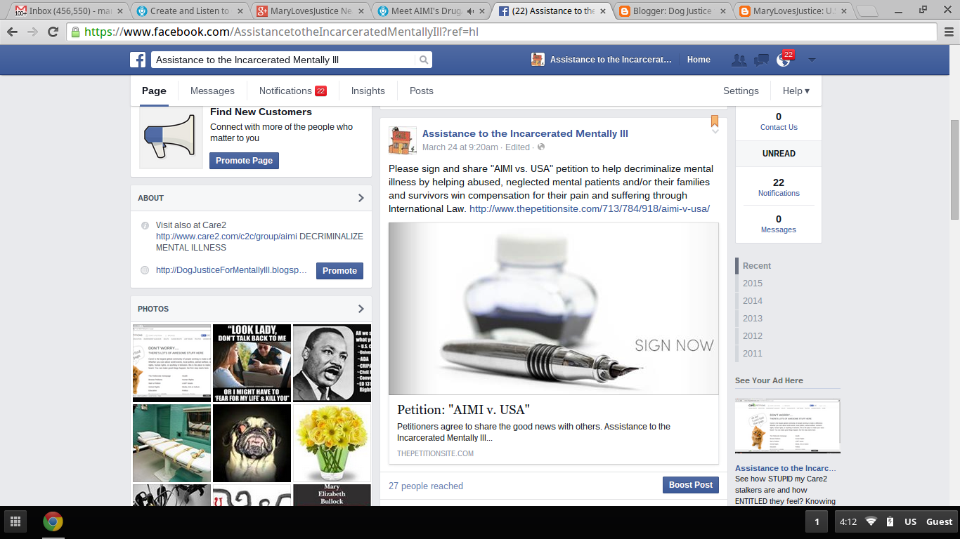The image size is (960, 539).
Task: Open ChromeOS app launcher grid icon
Action: [x=15, y=521]
